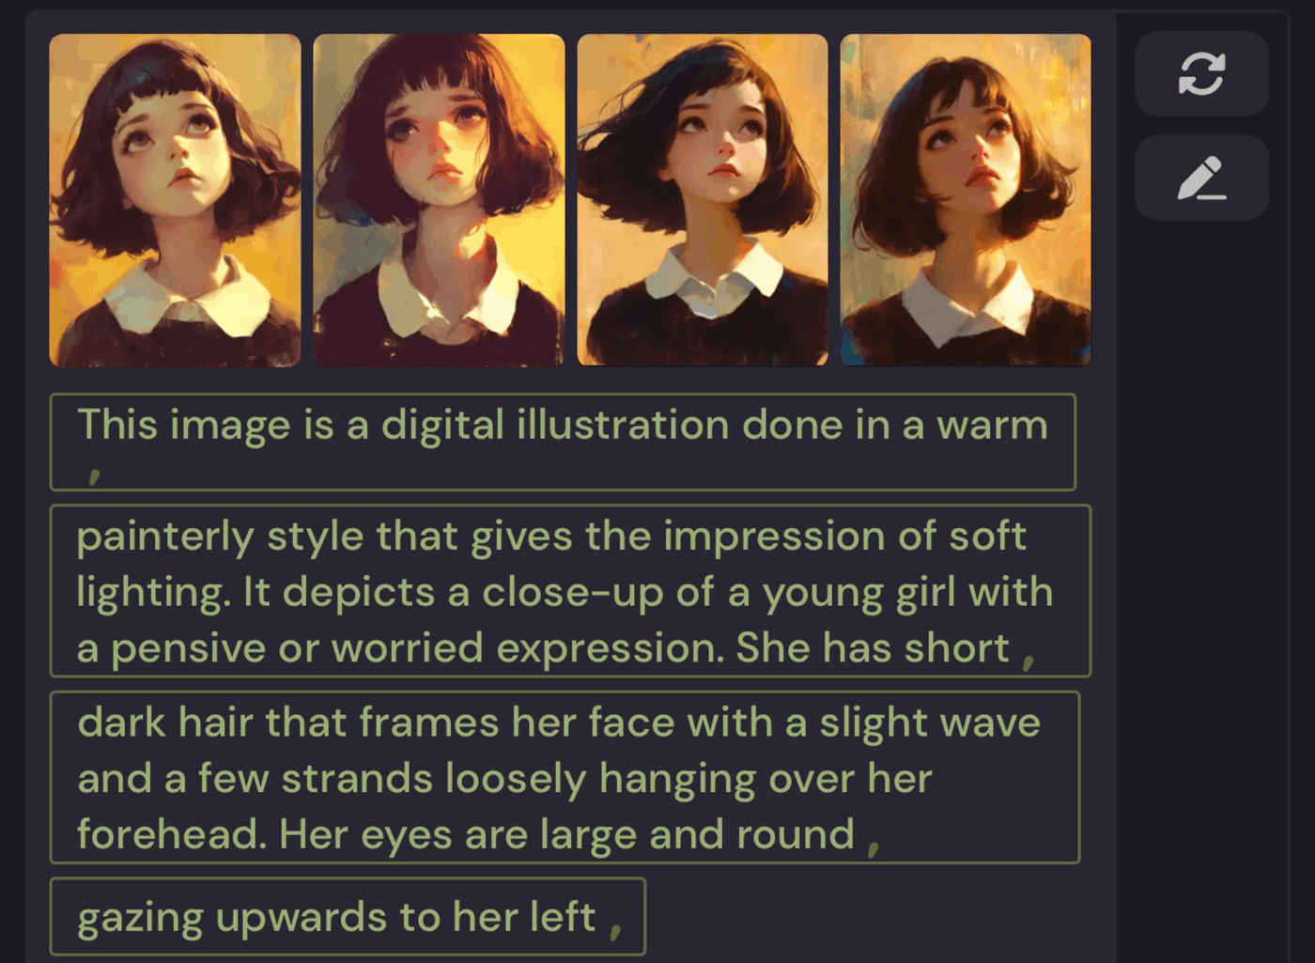Select the fourth portrait thumbnail

click(966, 200)
